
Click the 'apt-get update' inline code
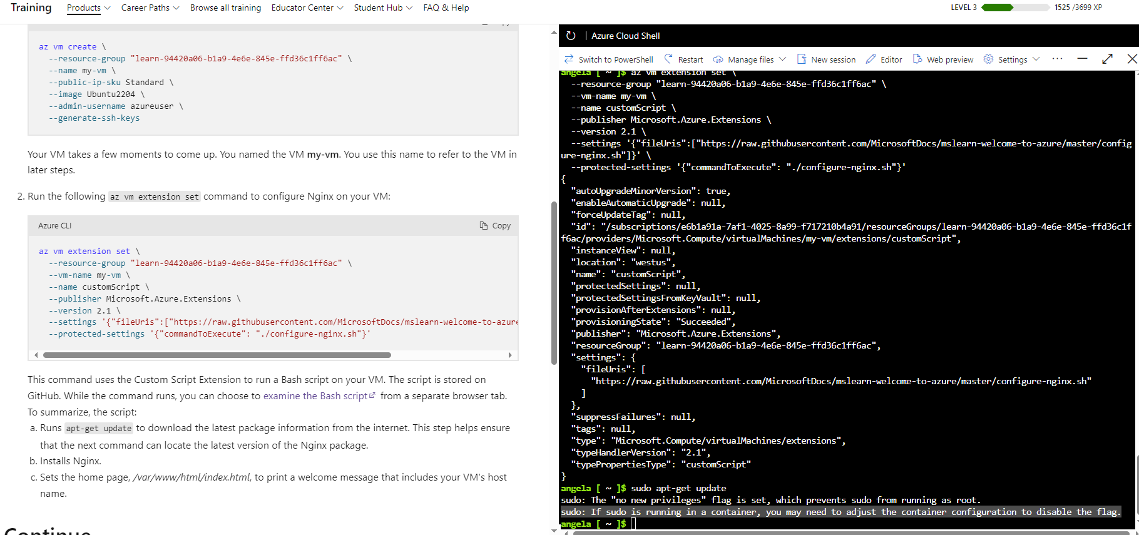[x=99, y=429]
